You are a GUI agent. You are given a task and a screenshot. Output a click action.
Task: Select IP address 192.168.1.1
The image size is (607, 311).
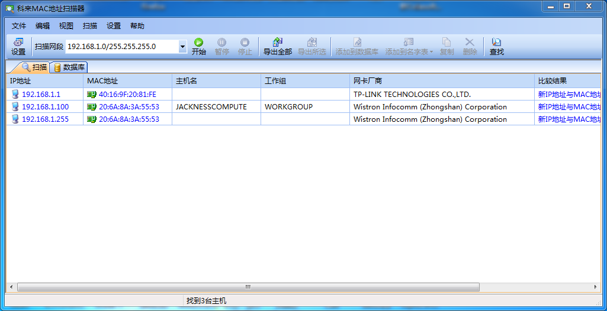coord(41,94)
